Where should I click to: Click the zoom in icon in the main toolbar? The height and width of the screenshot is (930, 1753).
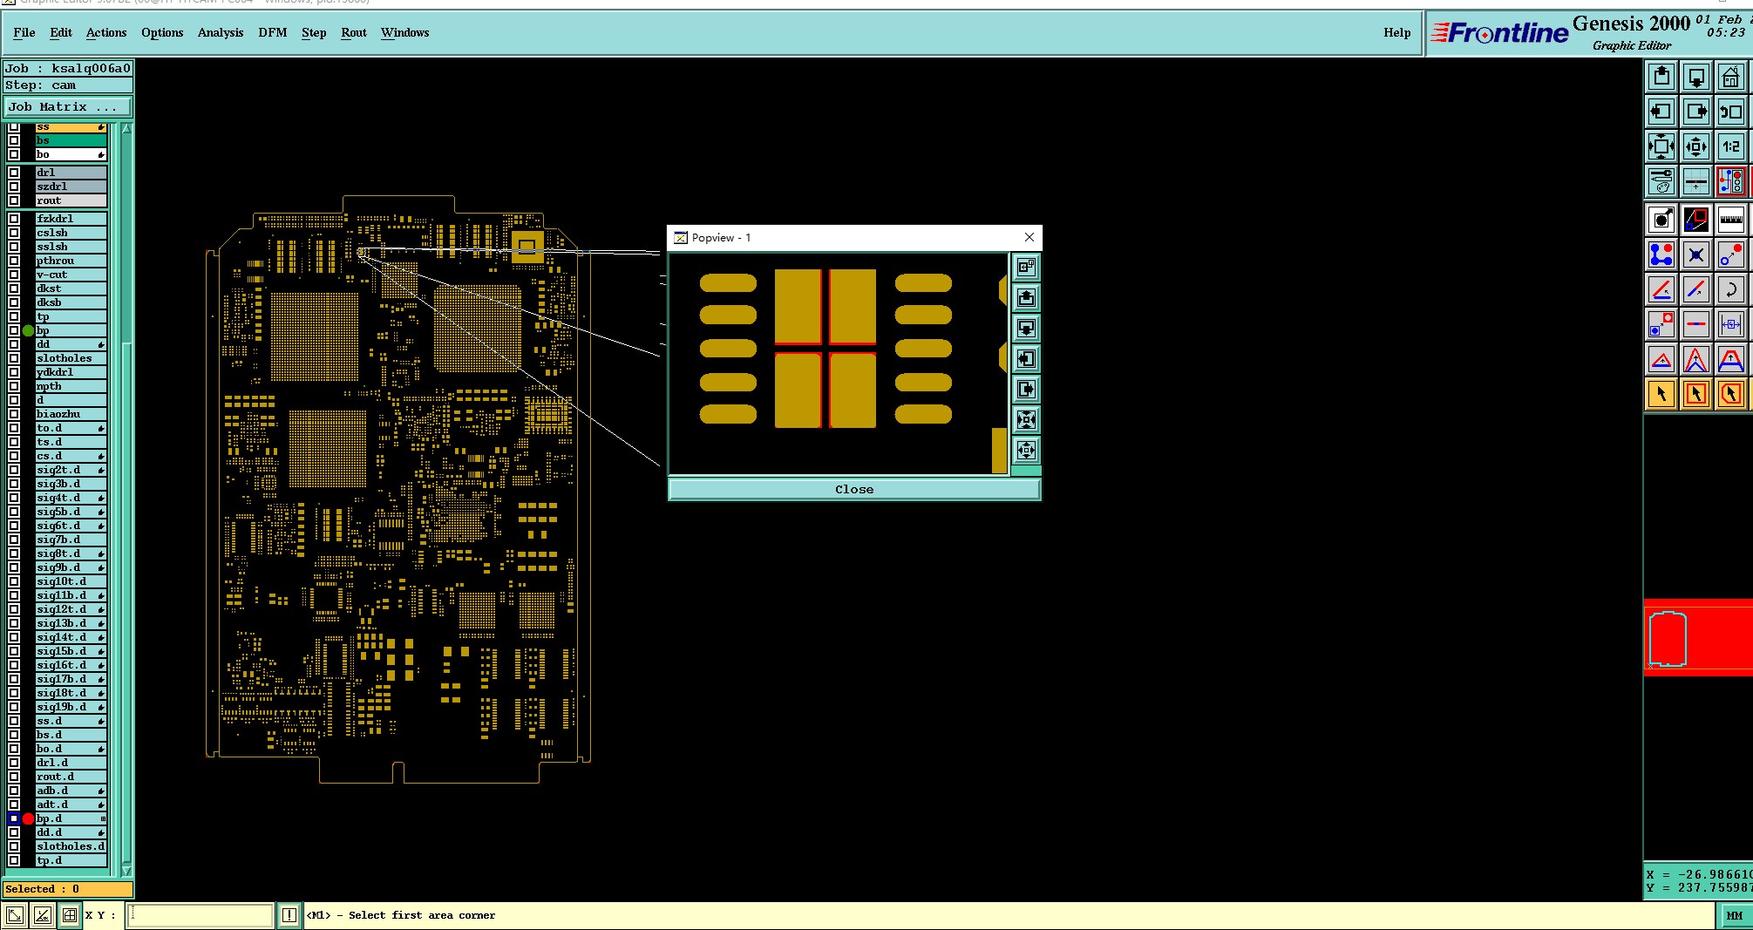tap(1661, 146)
